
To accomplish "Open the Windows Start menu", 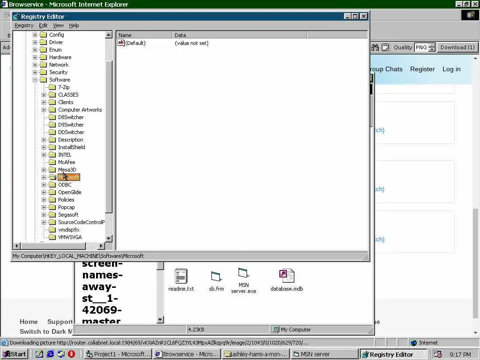I will [15, 354].
